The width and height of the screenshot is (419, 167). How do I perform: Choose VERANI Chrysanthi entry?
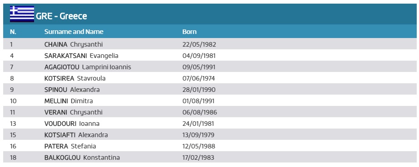click(x=73, y=112)
